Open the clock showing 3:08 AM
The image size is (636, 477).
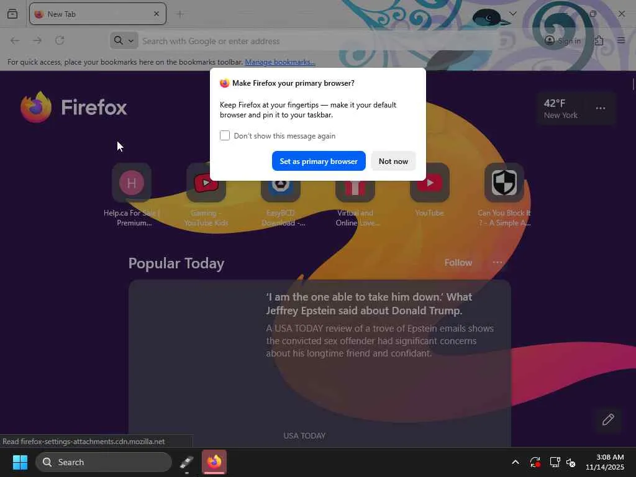pos(605,462)
